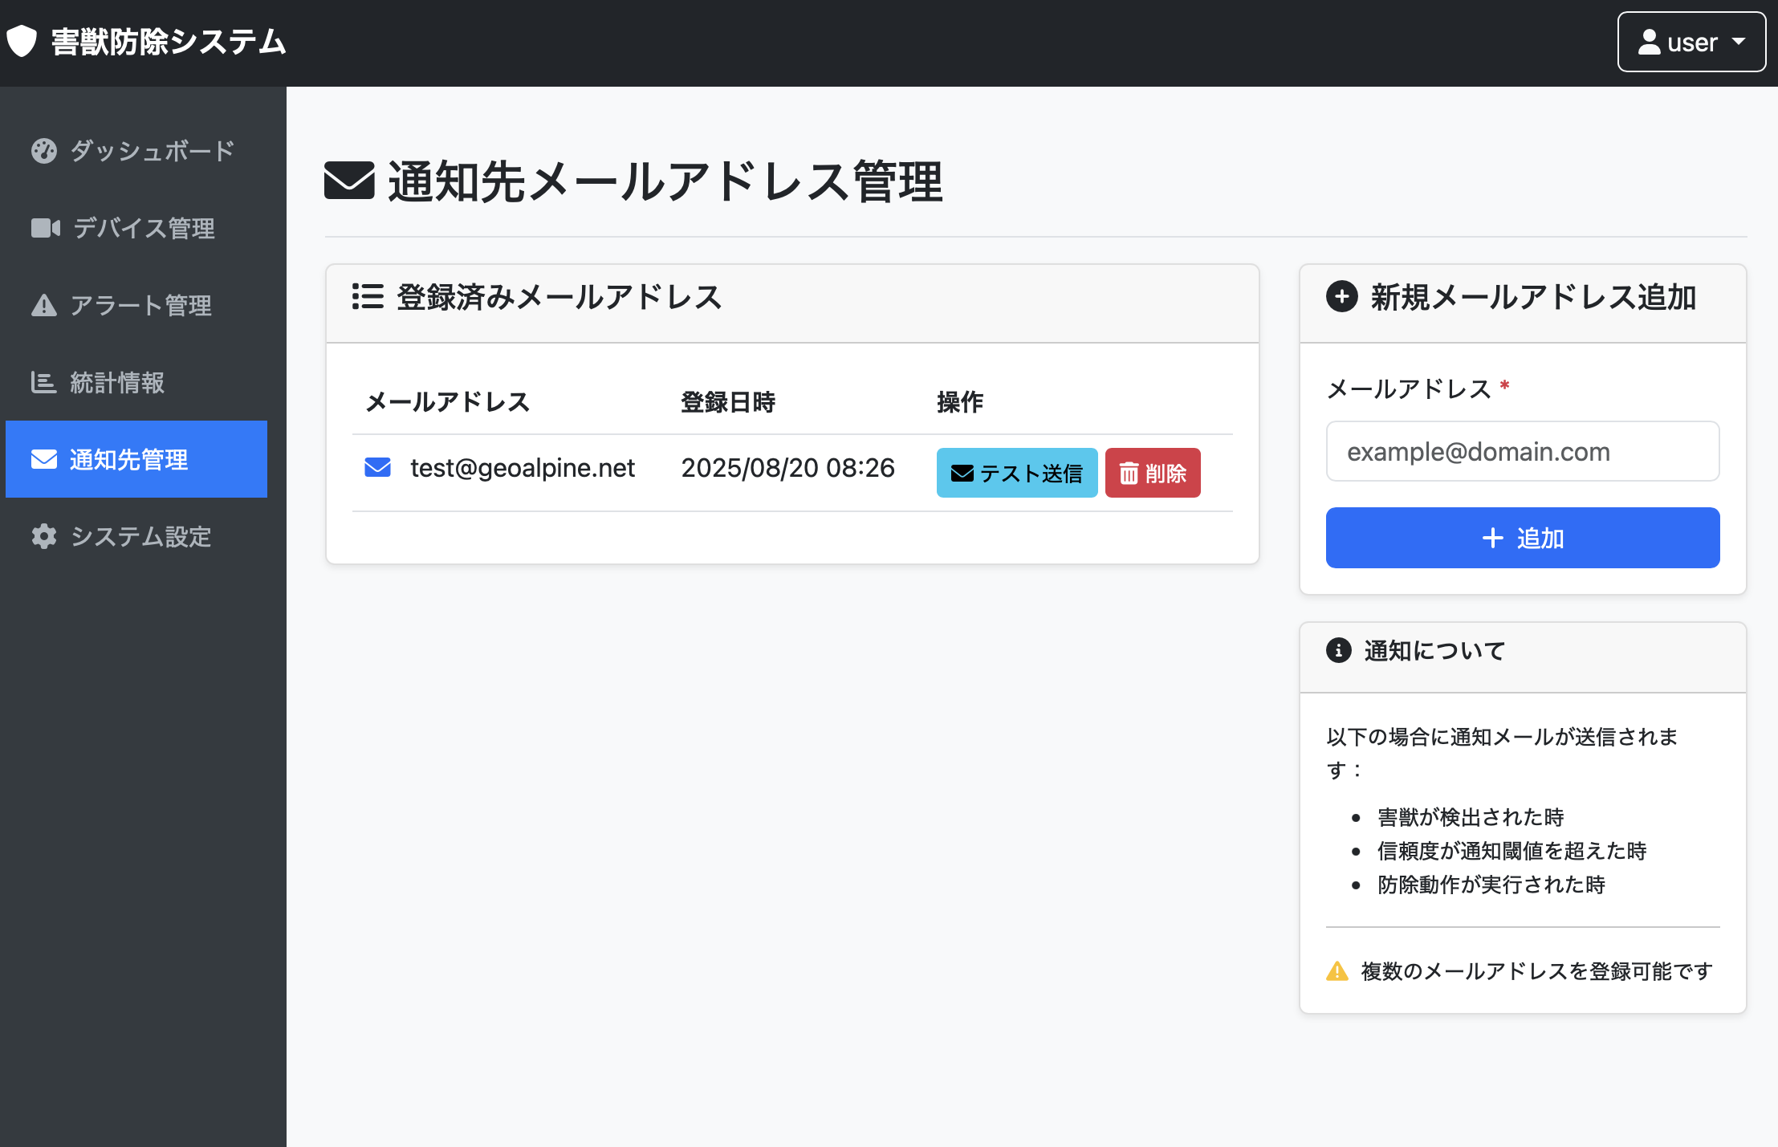1778x1147 pixels.
Task: Click the 操作 column header
Action: [960, 401]
